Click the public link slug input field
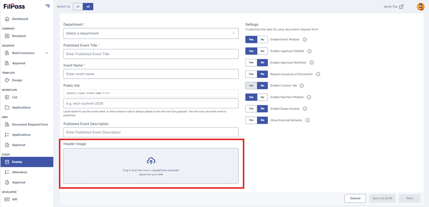429x207 pixels. [x=151, y=103]
